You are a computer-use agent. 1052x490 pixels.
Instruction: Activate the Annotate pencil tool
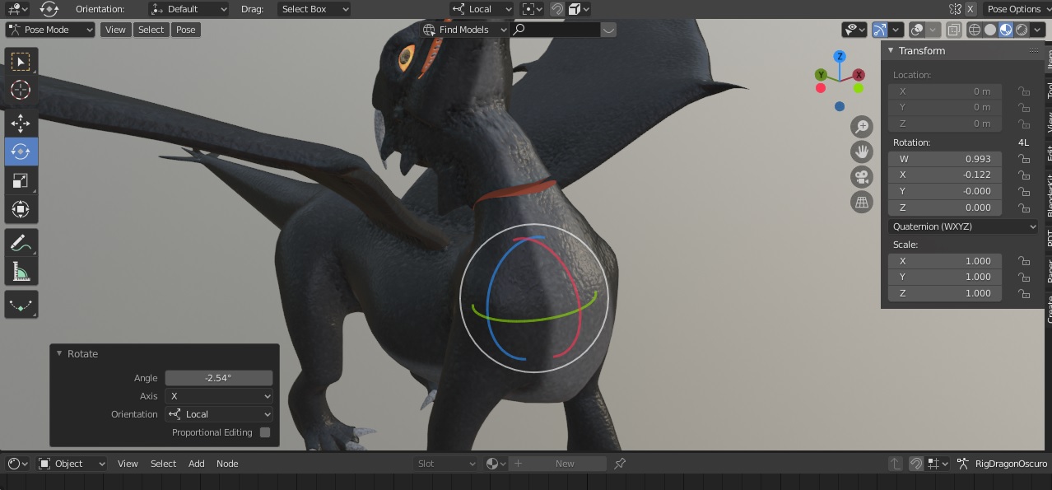pos(21,243)
